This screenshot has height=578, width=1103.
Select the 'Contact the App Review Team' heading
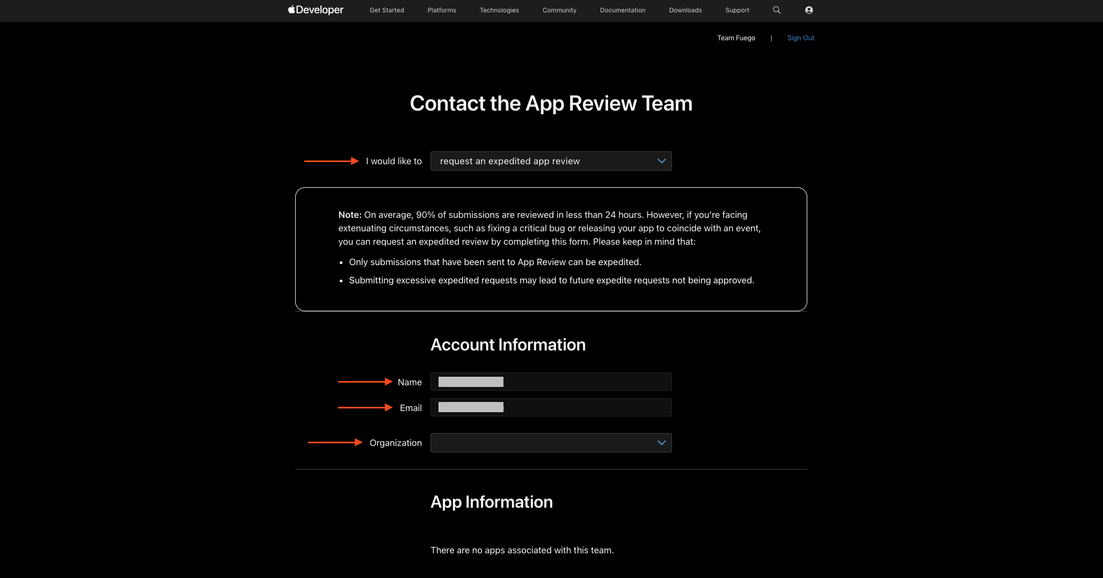[x=551, y=104]
